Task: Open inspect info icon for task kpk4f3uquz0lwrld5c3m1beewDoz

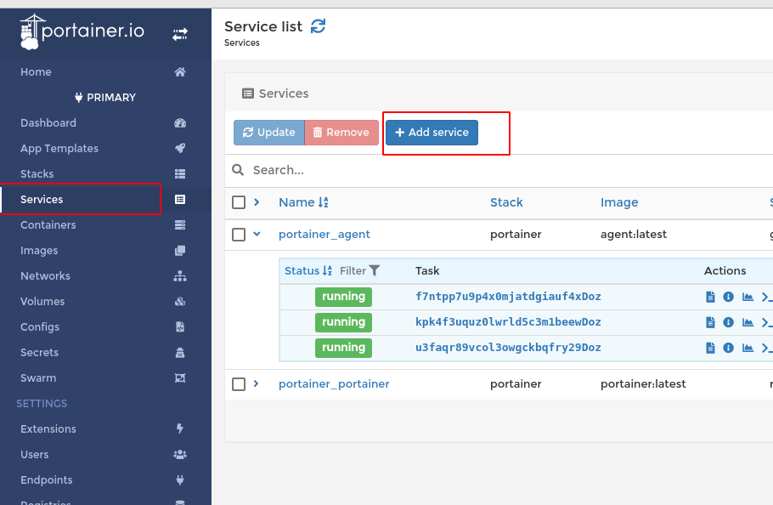Action: tap(728, 322)
